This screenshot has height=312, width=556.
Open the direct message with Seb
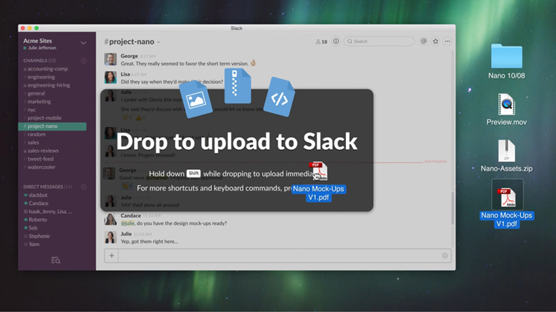tap(33, 228)
